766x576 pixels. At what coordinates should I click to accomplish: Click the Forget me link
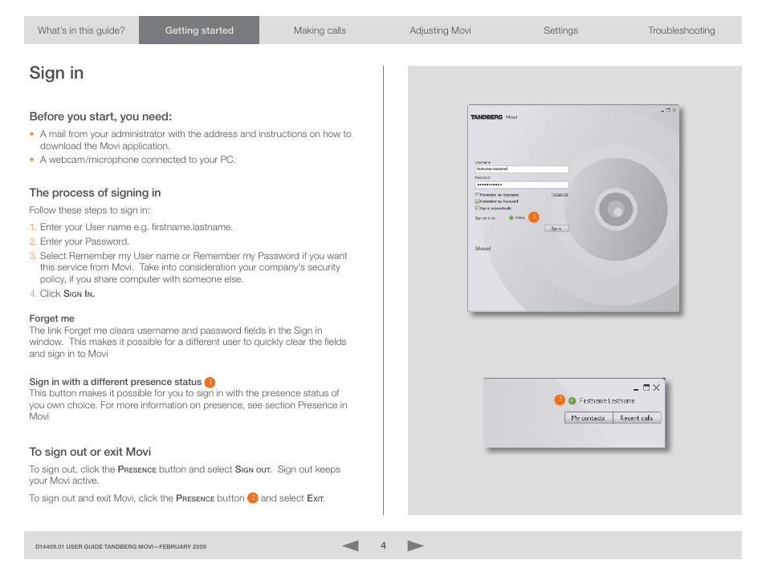coord(560,194)
